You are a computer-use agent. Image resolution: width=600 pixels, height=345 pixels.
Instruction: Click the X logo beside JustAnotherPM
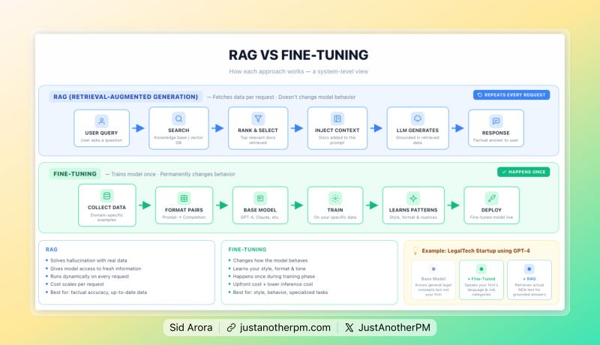pyautogui.click(x=349, y=328)
